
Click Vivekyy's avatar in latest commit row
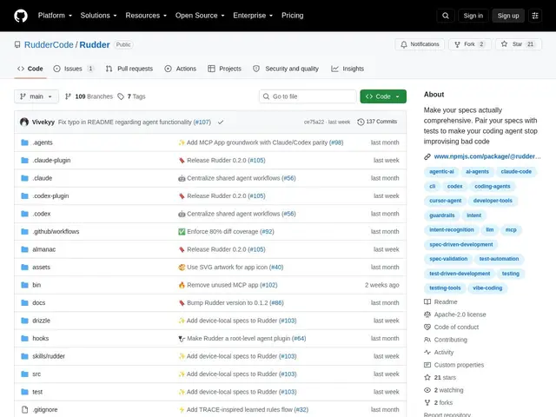coord(24,122)
